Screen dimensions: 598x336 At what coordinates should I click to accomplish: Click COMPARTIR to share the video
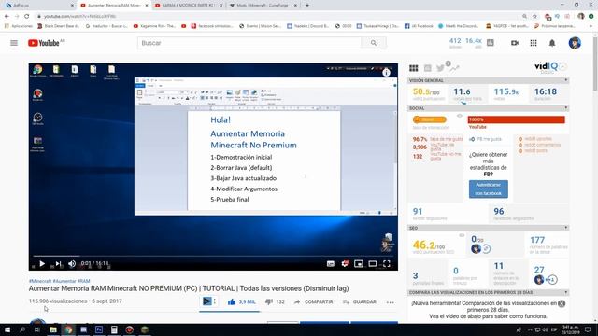point(313,301)
